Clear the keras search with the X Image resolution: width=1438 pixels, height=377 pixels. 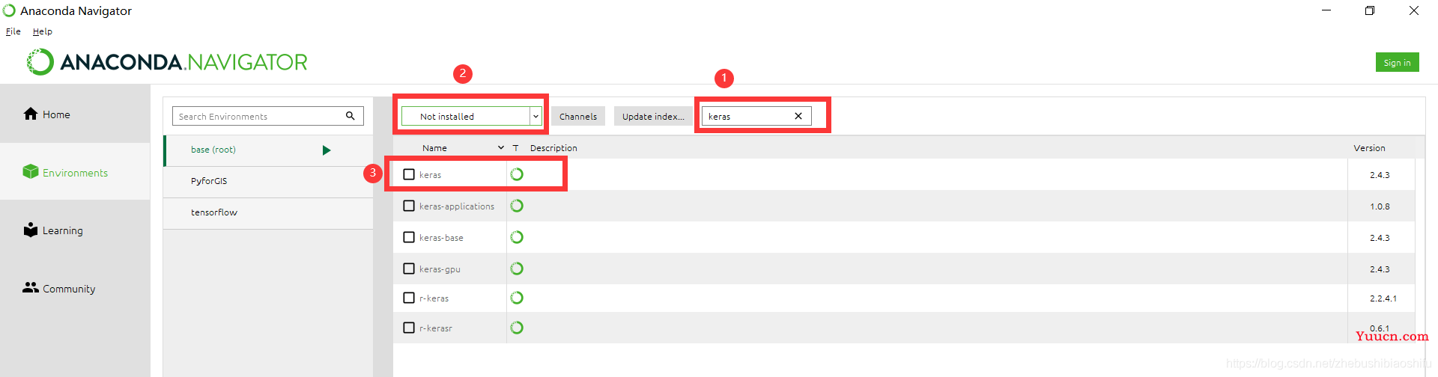[x=798, y=116]
